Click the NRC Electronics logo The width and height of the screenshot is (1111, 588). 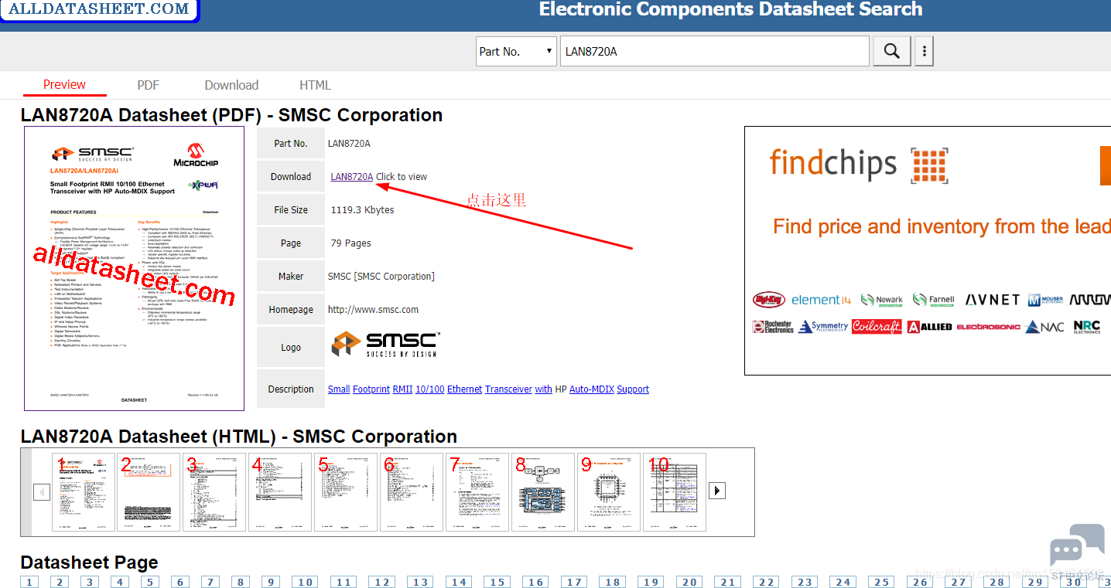tap(1086, 327)
